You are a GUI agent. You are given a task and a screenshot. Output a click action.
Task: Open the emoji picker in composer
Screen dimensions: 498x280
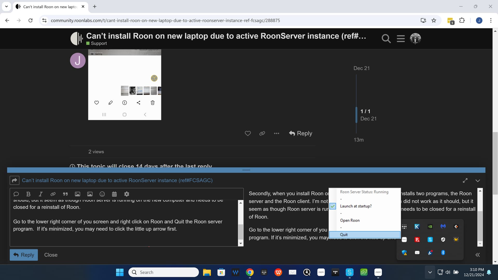click(102, 194)
